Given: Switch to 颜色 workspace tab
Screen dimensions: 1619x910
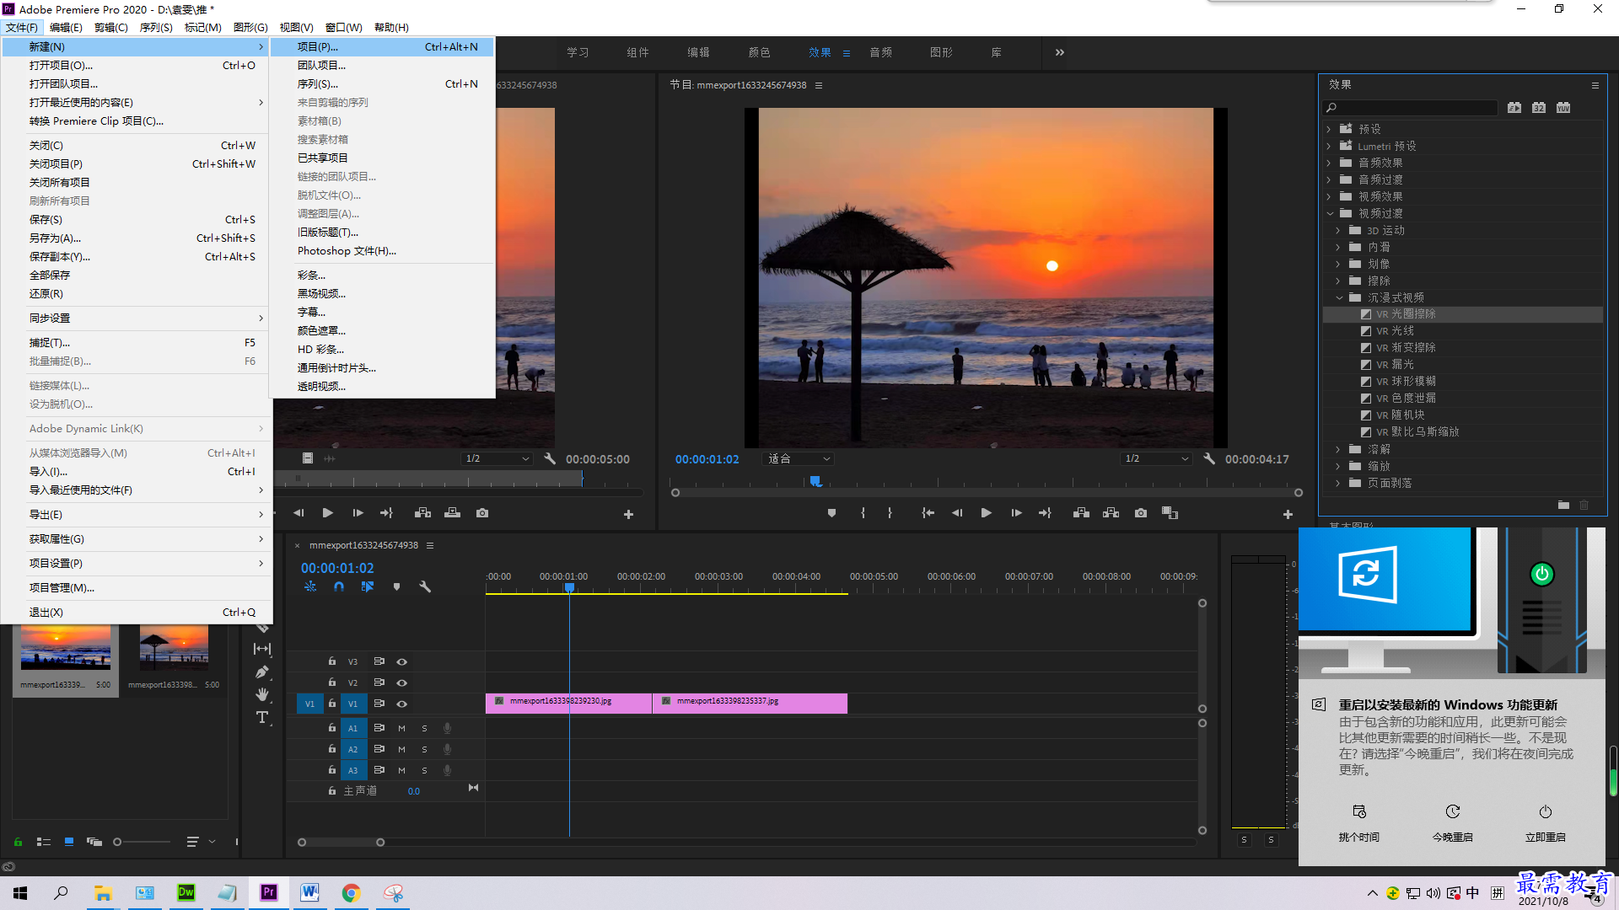Looking at the screenshot, I should point(759,52).
